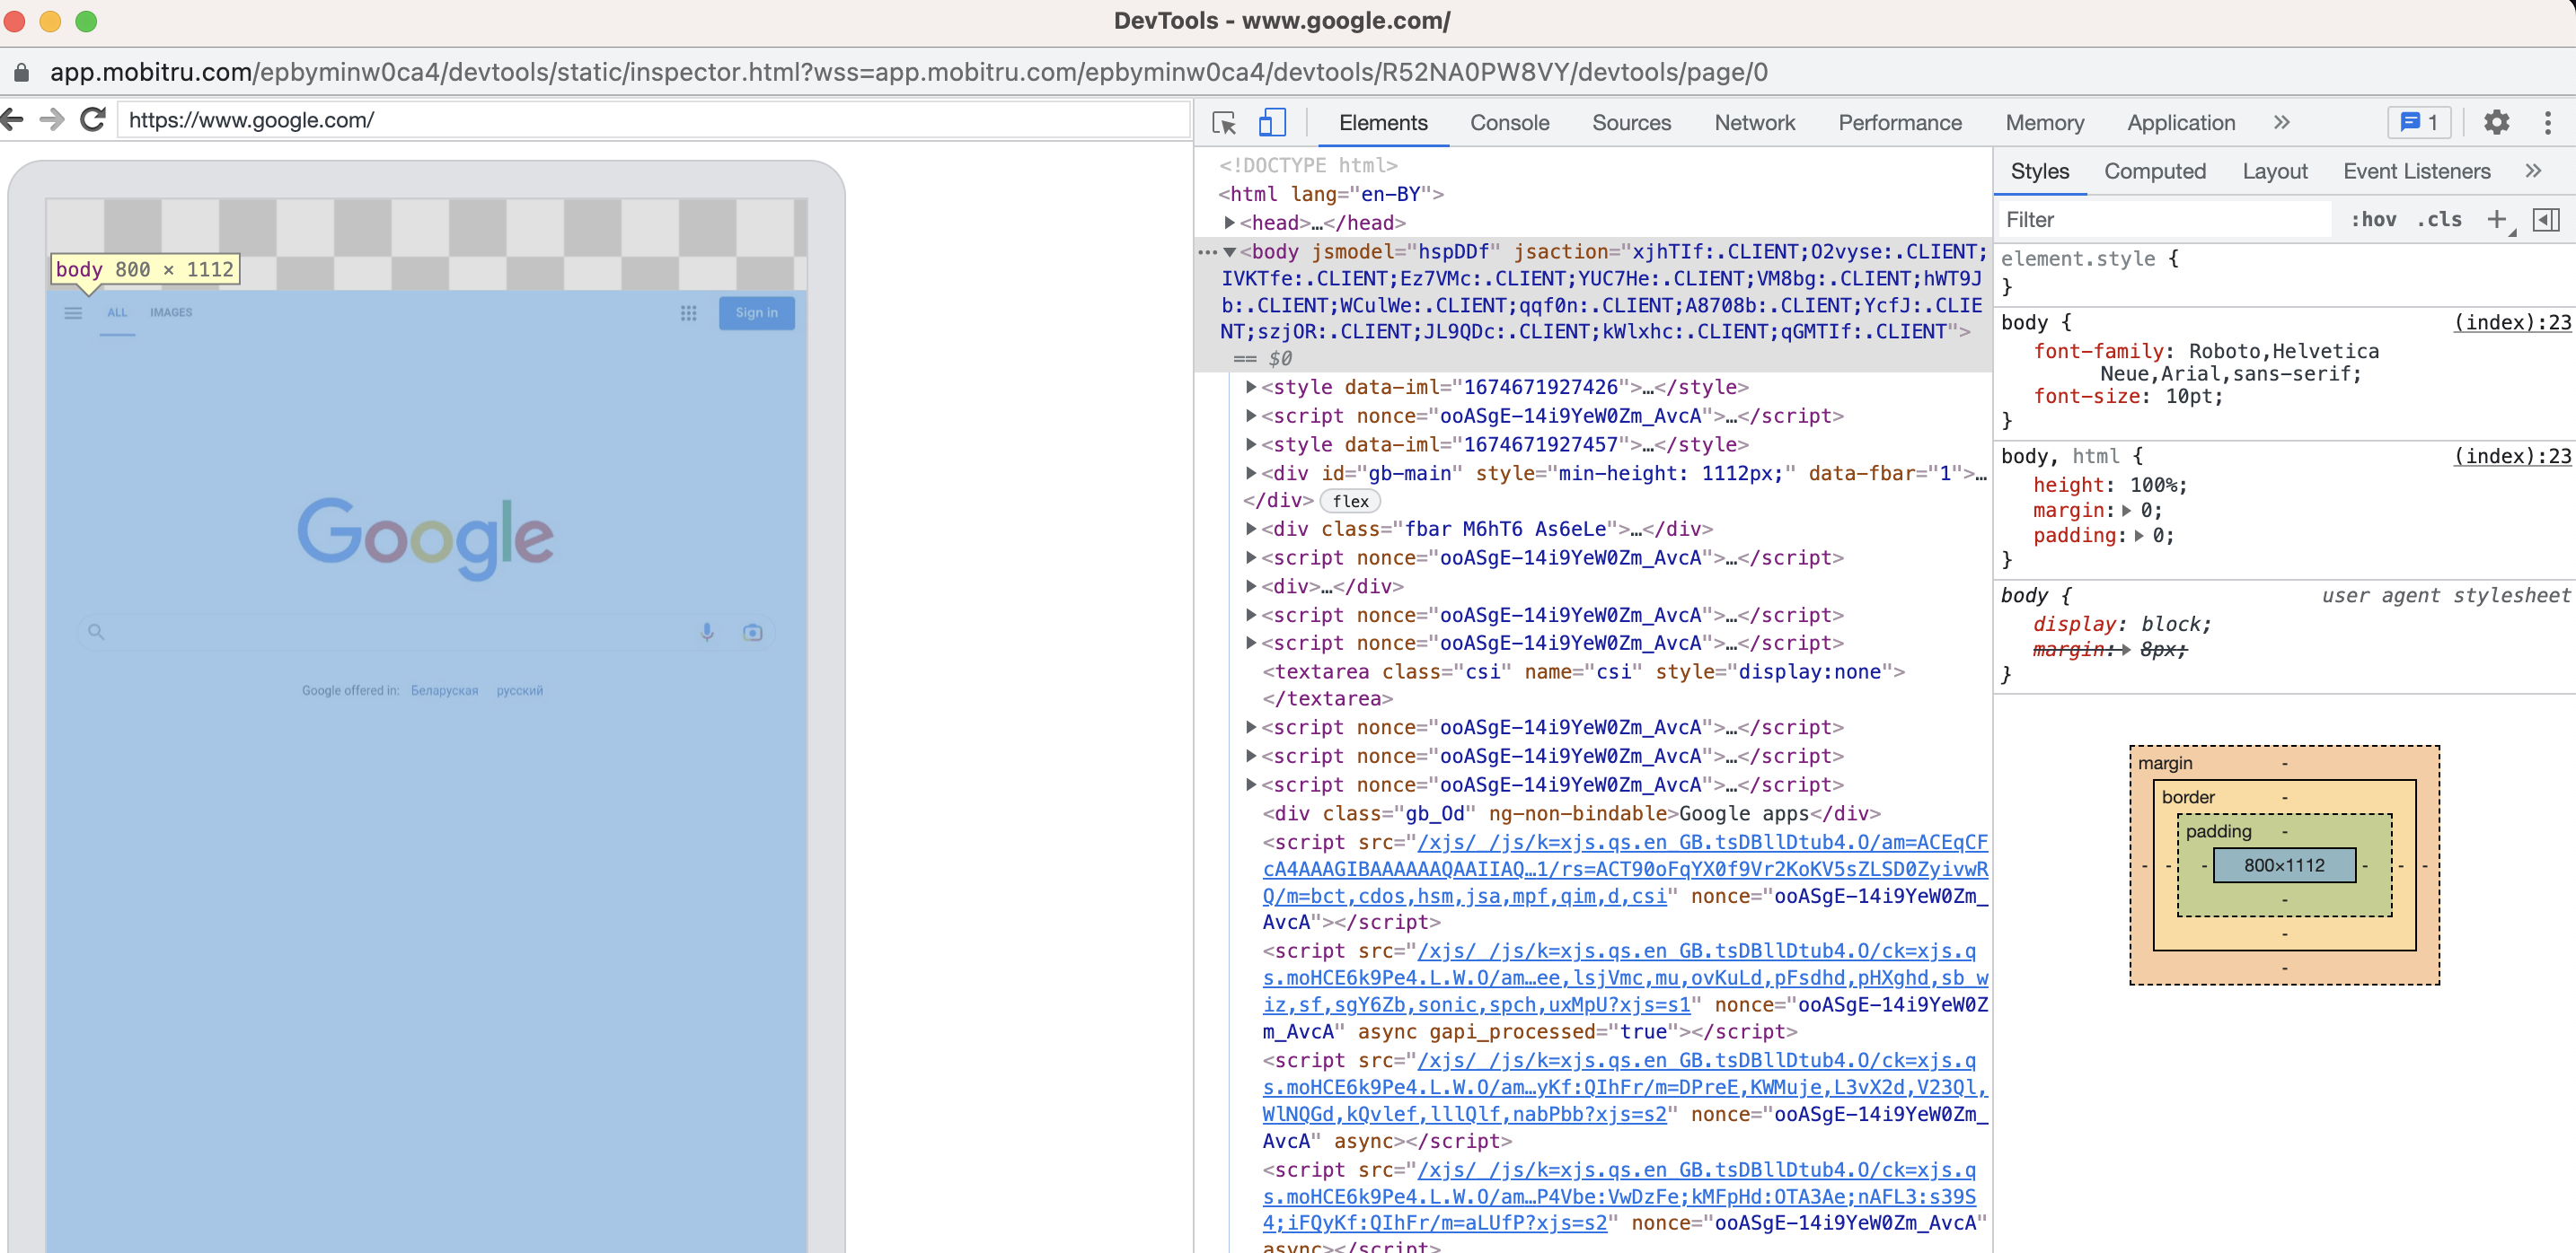Screen dimensions: 2576x1253
Task: Show more Styles sidebar tabs chevron
Action: tap(2533, 171)
